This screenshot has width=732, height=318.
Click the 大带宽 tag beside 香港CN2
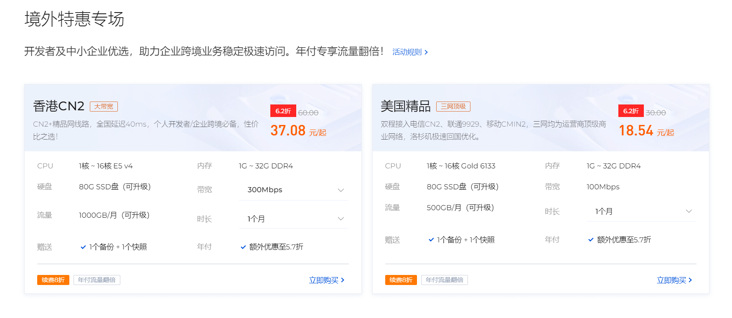coord(104,107)
